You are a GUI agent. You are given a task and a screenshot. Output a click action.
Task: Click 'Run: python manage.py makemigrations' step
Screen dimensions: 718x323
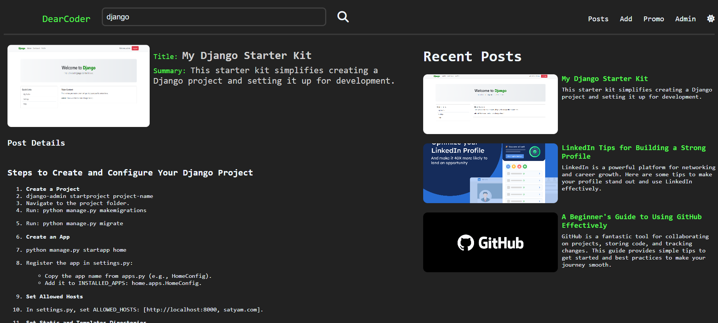(86, 210)
